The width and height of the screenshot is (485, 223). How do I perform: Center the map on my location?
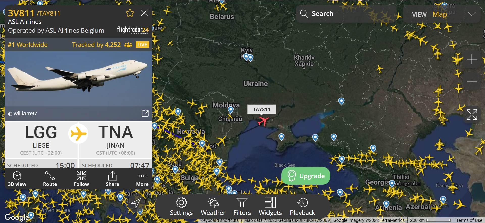point(136,203)
